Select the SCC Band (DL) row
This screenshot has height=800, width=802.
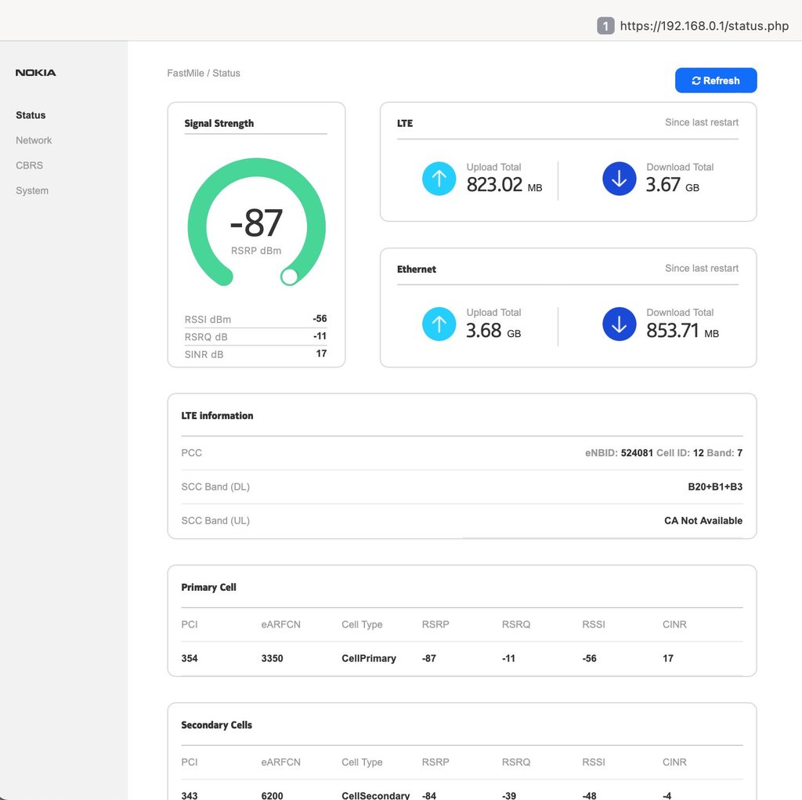pyautogui.click(x=461, y=487)
